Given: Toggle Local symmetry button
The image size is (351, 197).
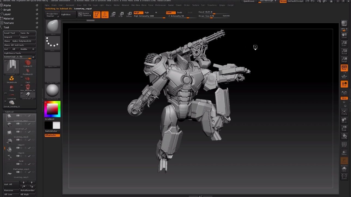Looking at the screenshot, I should 344,84.
